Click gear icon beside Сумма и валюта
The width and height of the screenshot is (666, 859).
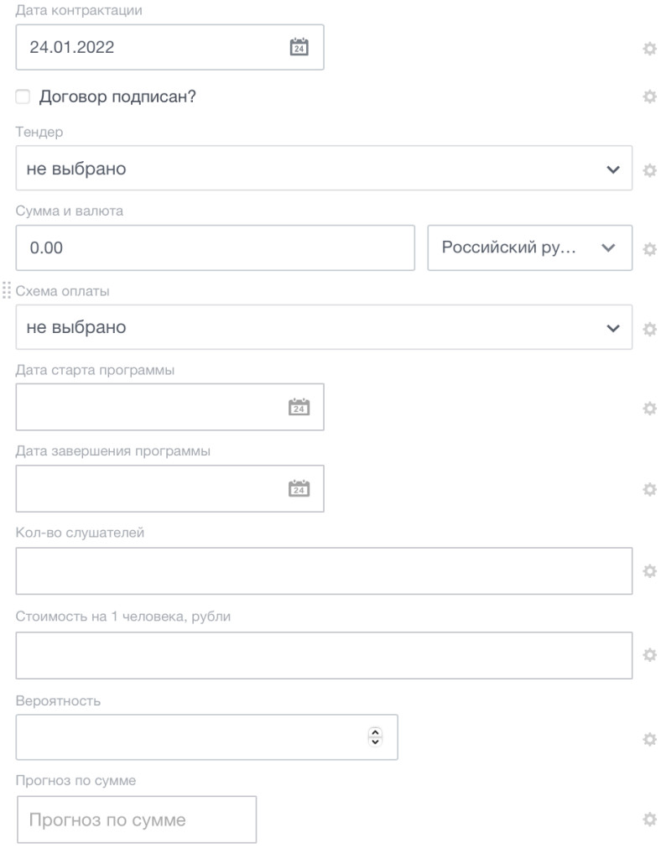click(x=648, y=249)
